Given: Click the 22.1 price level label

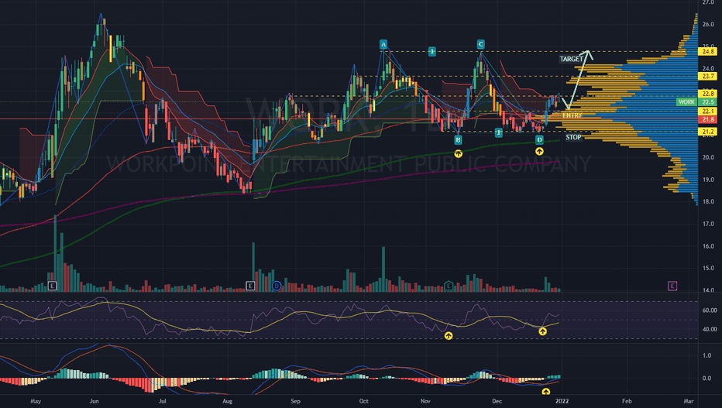Looking at the screenshot, I should (x=708, y=111).
